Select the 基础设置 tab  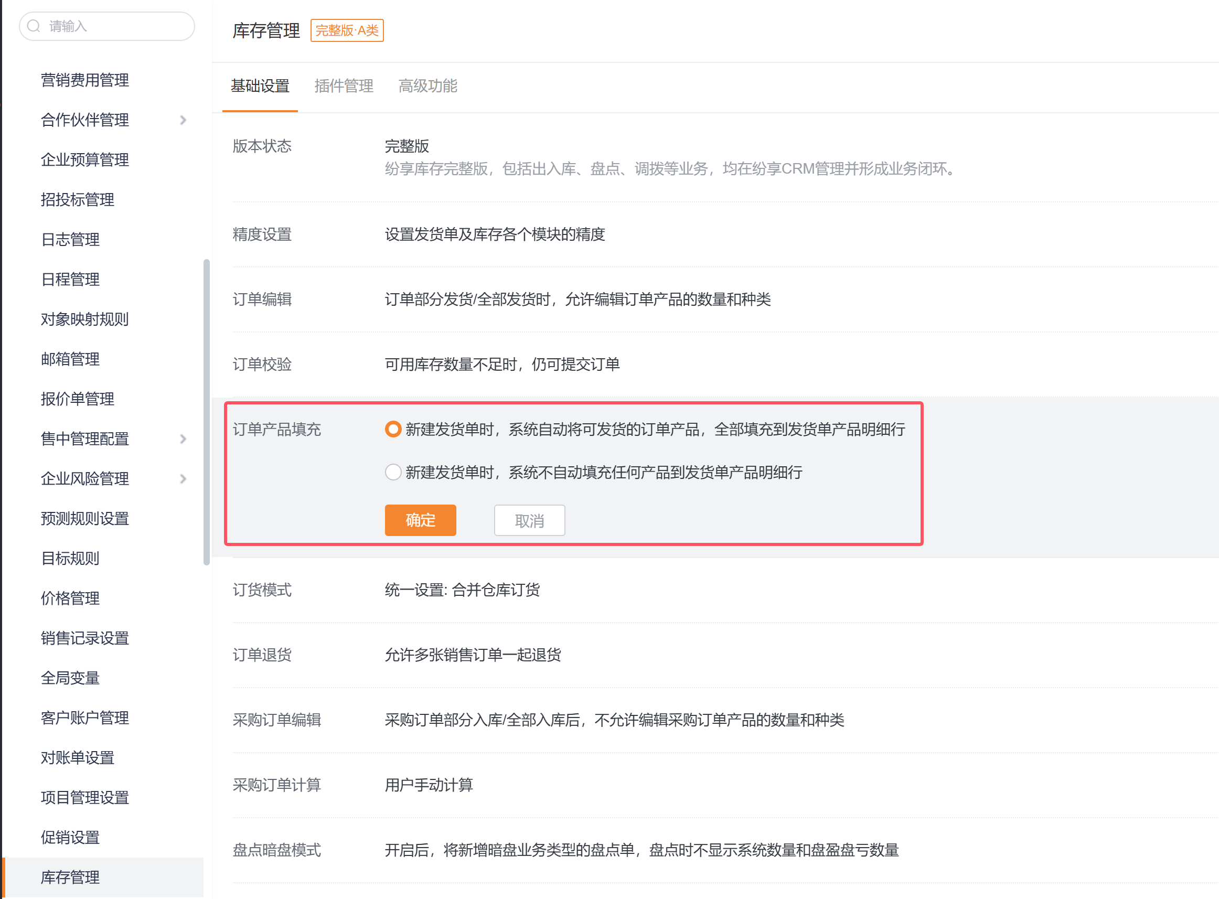[x=260, y=86]
